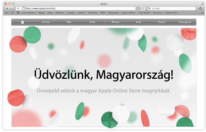This screenshot has width=206, height=132.
Task: Open the TWiT bookmark
Action: tap(103, 13)
